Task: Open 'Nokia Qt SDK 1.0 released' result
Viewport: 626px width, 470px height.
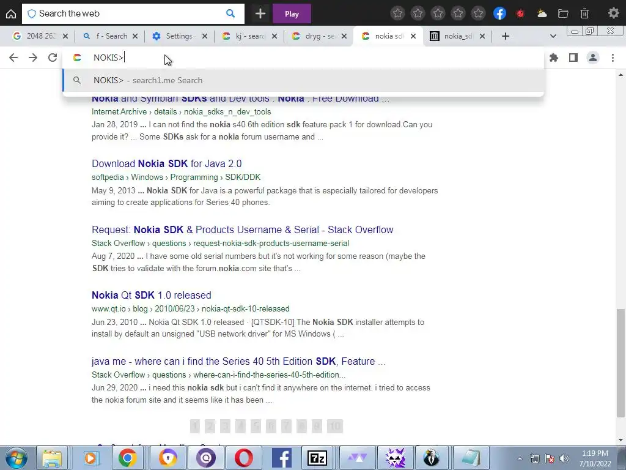Action: tap(152, 296)
